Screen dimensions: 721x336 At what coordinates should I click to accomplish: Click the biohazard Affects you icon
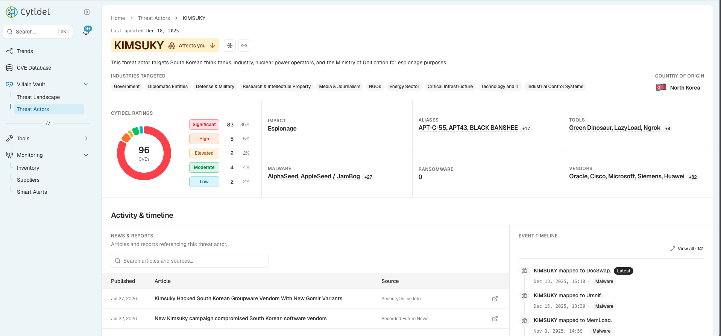click(x=172, y=46)
